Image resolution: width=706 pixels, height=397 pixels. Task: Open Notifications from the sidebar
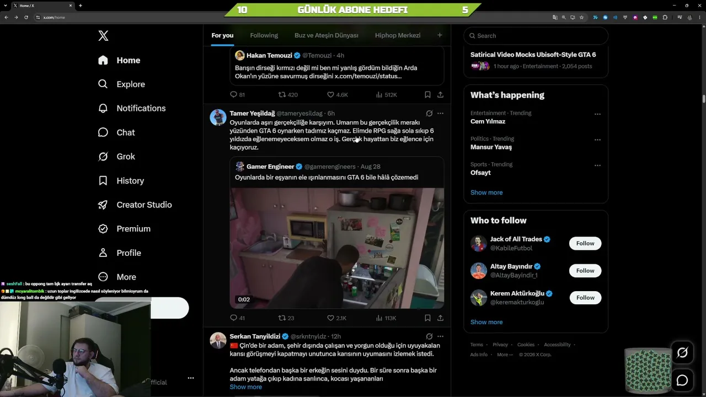[x=131, y=108]
